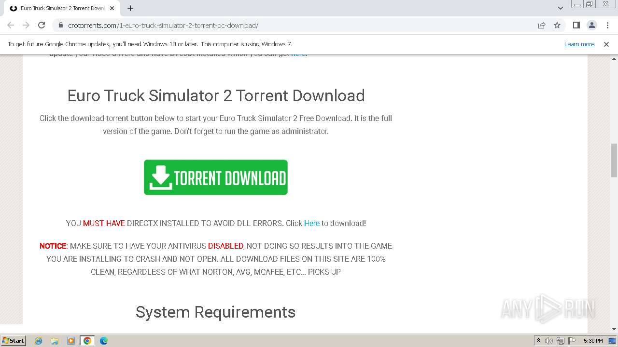Viewport: 618px width, 347px height.
Task: Open Windows Media Player from taskbar
Action: pyautogui.click(x=71, y=341)
